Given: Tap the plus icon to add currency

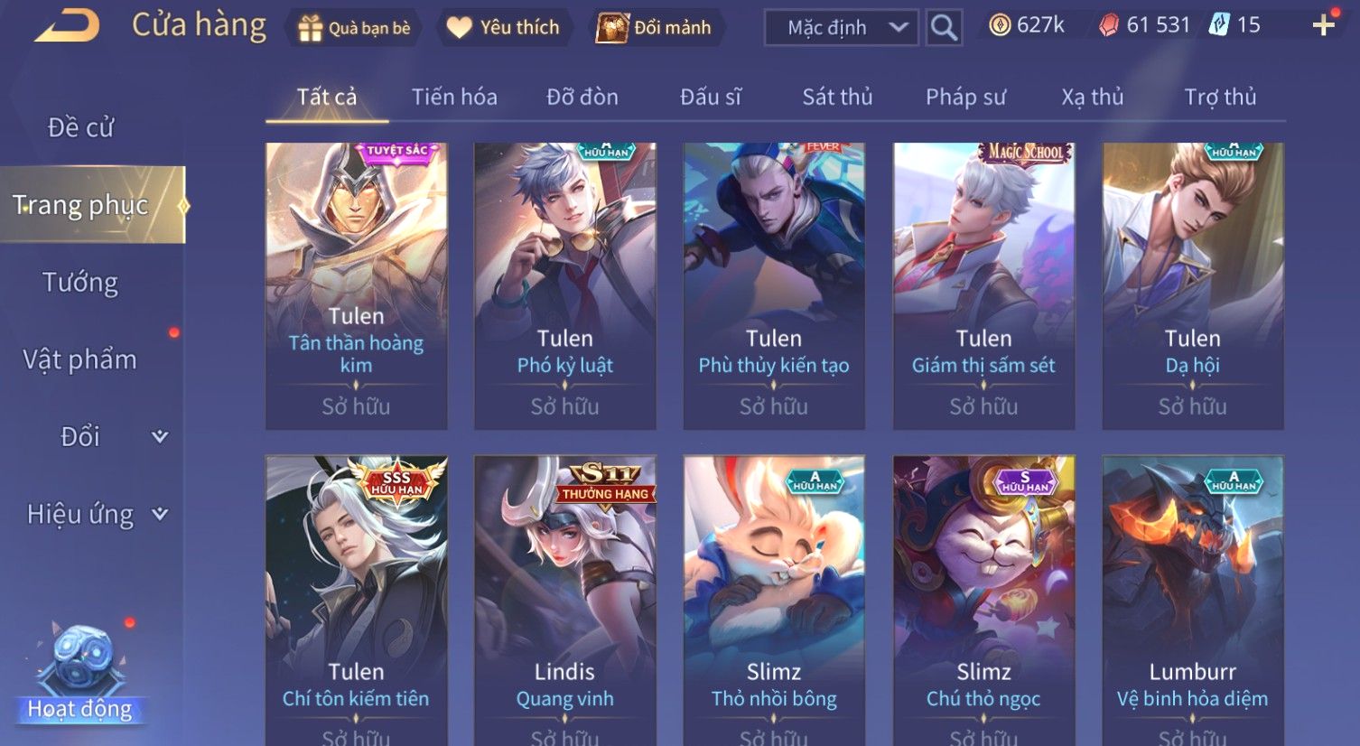Looking at the screenshot, I should tap(1323, 25).
